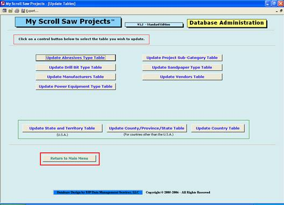Click the 'For countries other than the U.S.A.' caption
284x205 pixels.
[148, 135]
